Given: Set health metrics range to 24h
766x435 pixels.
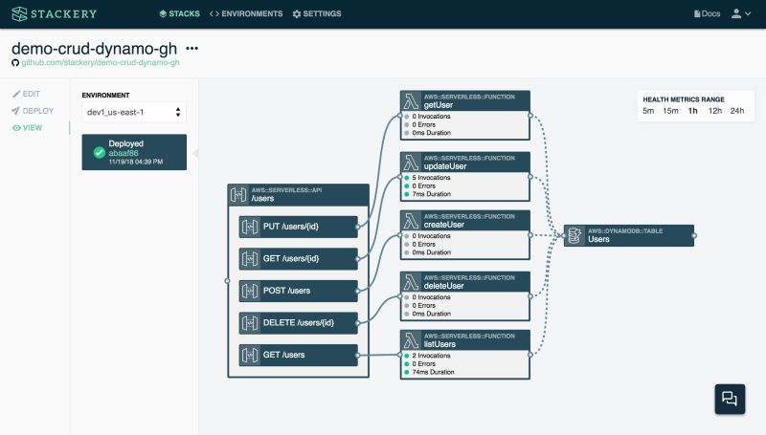Looking at the screenshot, I should point(736,111).
